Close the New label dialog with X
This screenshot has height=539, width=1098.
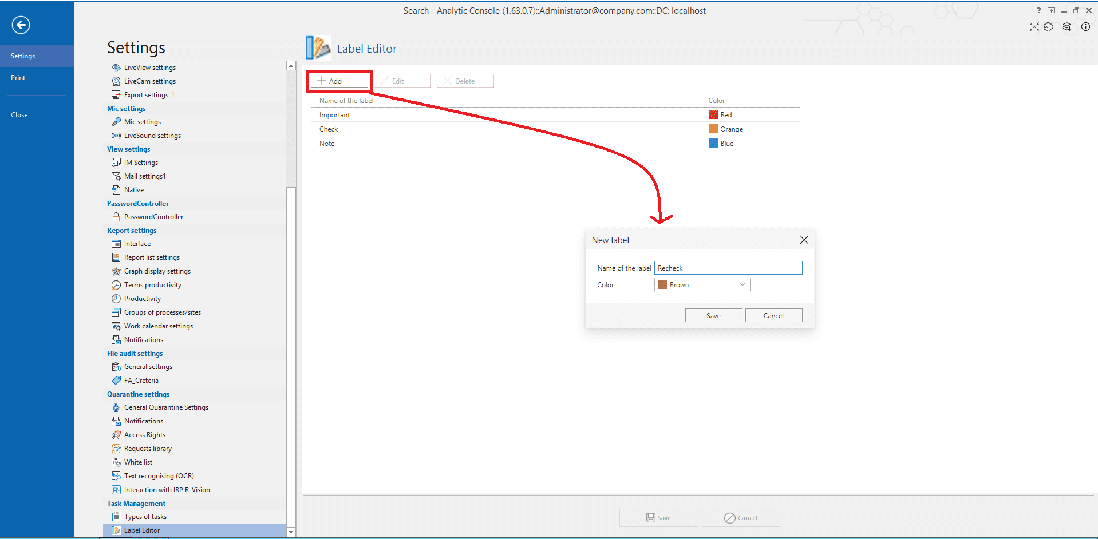pos(804,240)
